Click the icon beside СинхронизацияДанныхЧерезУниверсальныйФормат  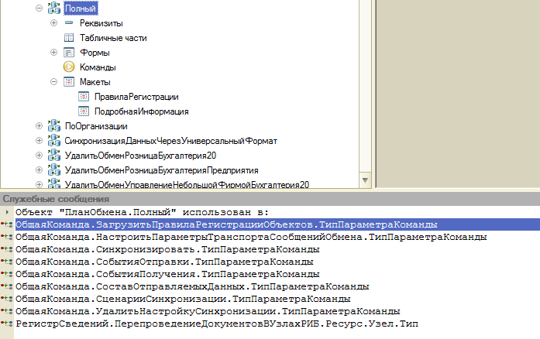pos(54,140)
